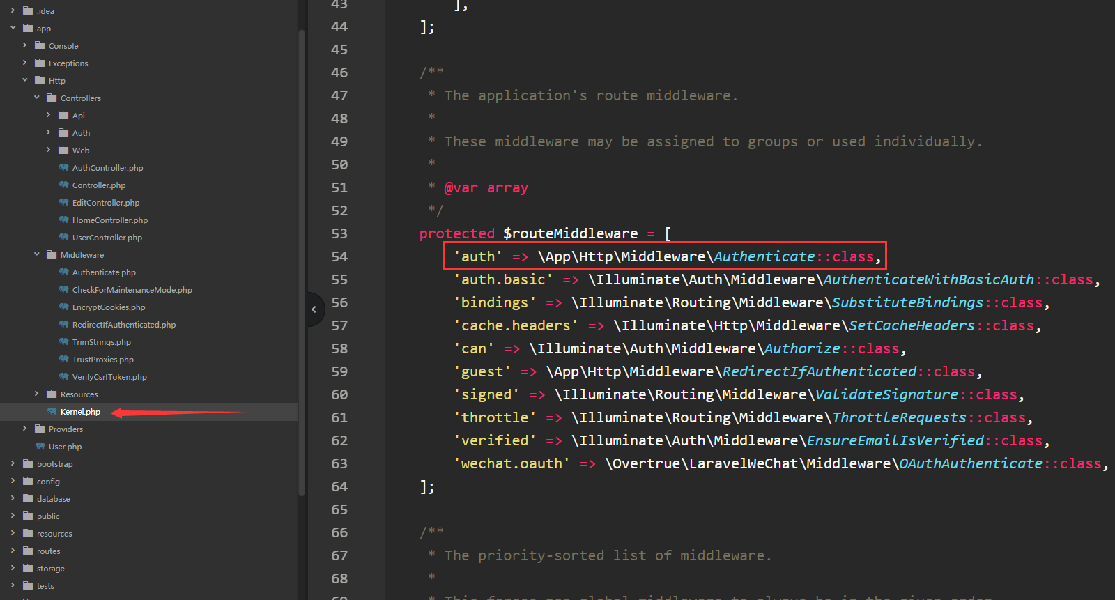Screen dimensions: 1115x600
Task: Click the PHP icon of Authenticate.php
Action: click(63, 272)
